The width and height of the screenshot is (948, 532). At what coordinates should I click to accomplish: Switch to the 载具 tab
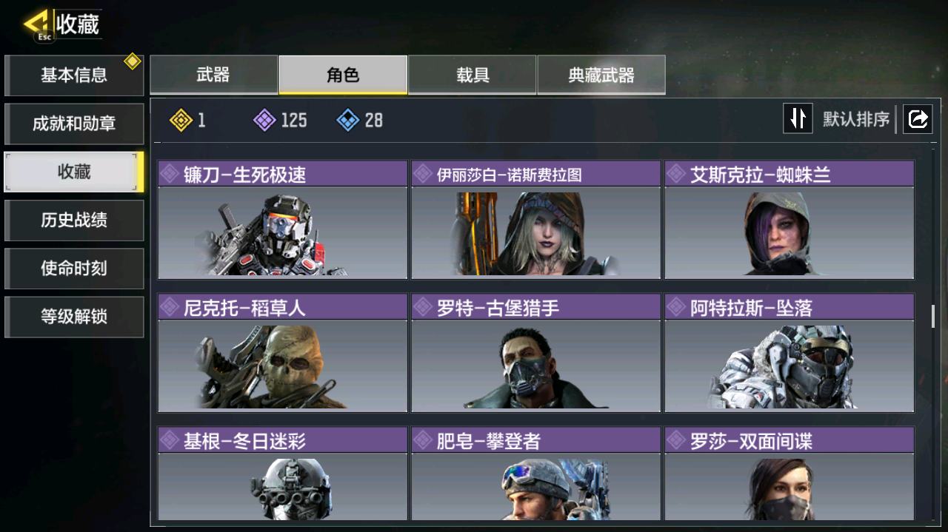coord(473,75)
